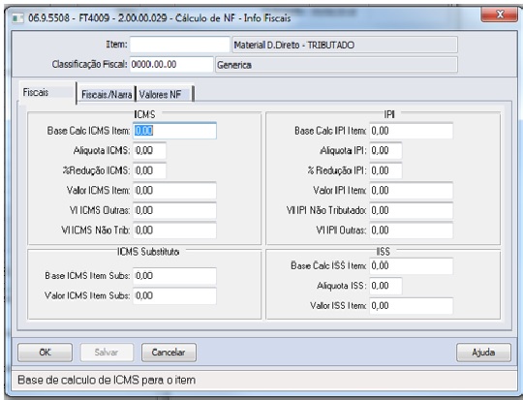The height and width of the screenshot is (400, 523).
Task: Click the Base Calc IPI Item field
Action: tap(412, 131)
